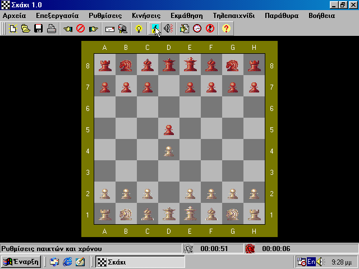Screen dimensions: 359x269
Task: Click the empty square C3
Action: [148, 171]
